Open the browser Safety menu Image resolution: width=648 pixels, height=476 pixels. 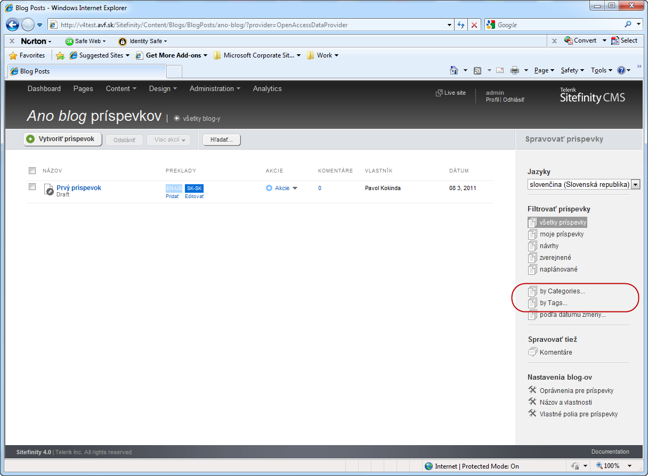click(x=572, y=70)
